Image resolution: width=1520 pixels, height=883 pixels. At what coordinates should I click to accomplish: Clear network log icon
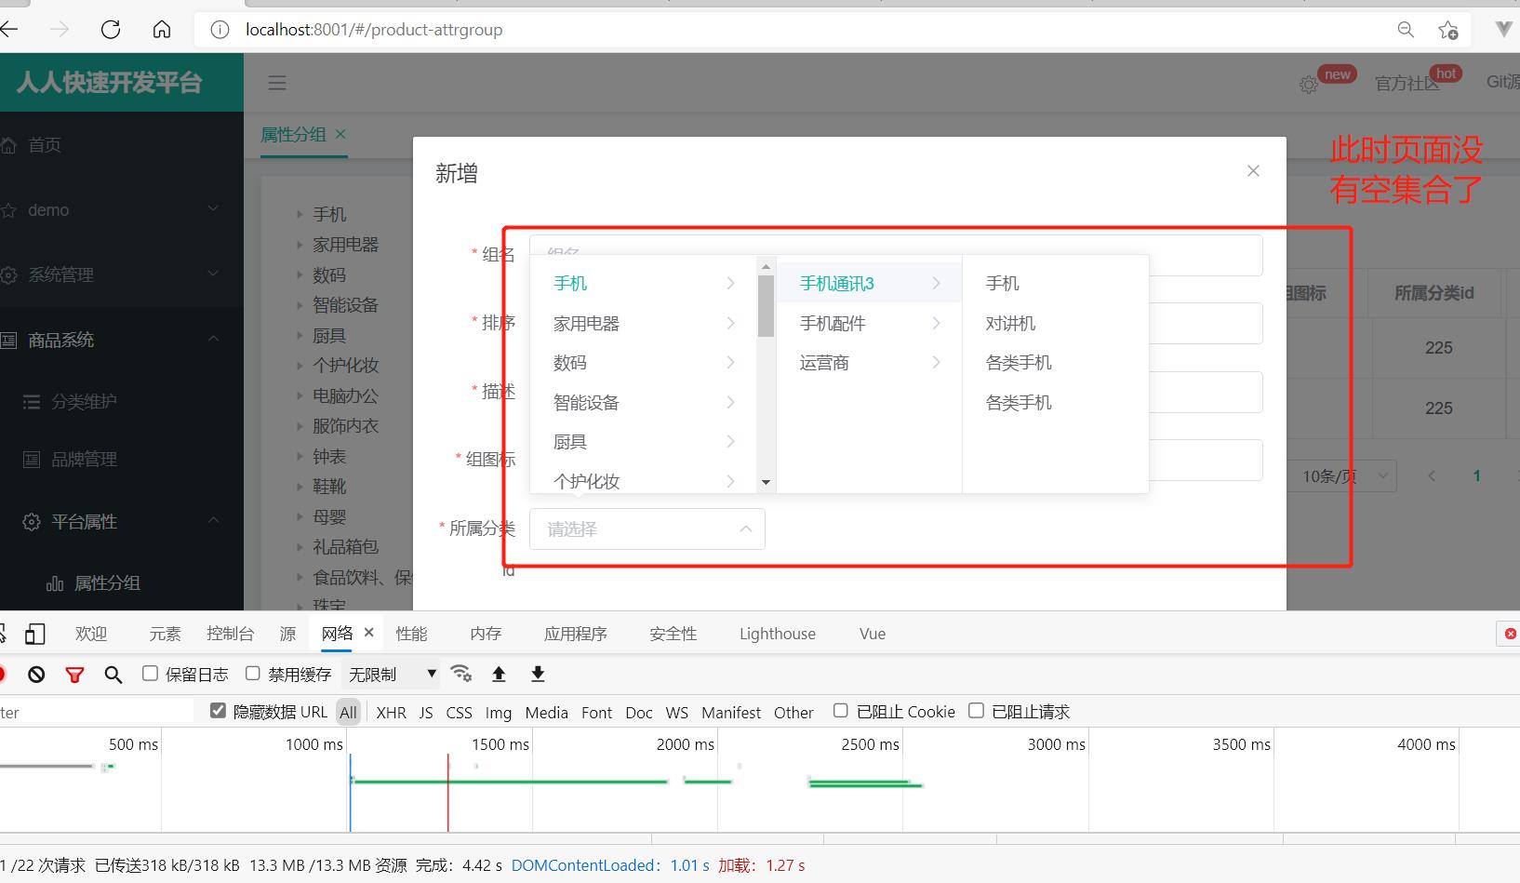point(36,675)
